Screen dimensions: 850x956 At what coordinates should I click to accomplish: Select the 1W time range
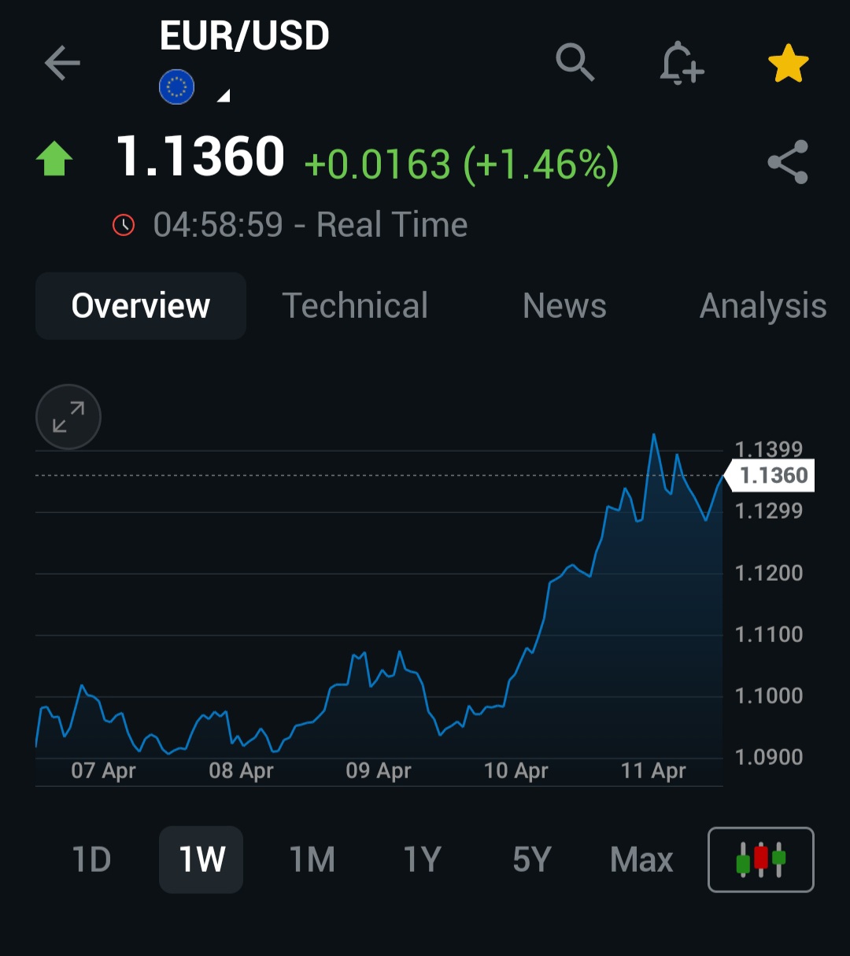pos(201,860)
